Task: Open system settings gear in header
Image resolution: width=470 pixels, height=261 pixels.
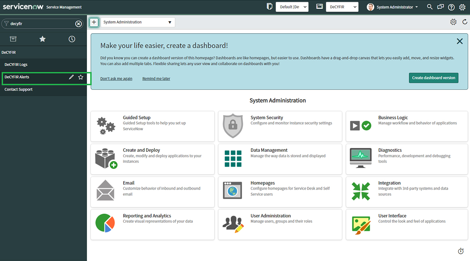Action: pyautogui.click(x=462, y=7)
